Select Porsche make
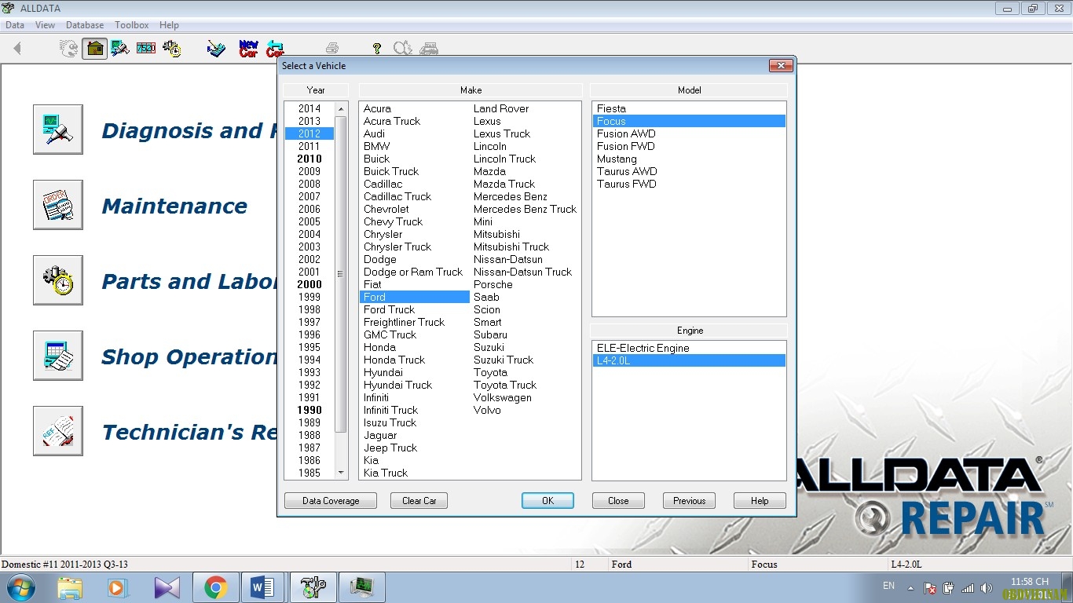Viewport: 1073px width, 603px height. coord(493,284)
